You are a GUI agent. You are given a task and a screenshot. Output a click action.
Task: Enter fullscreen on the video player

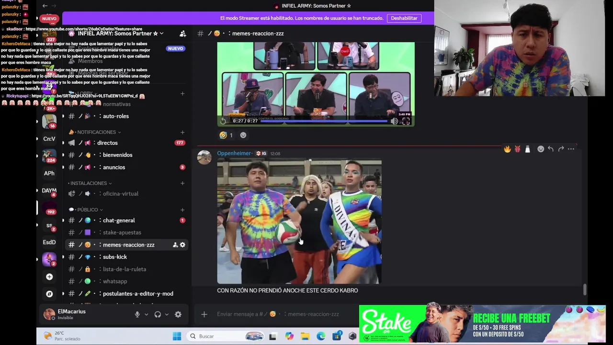406,121
